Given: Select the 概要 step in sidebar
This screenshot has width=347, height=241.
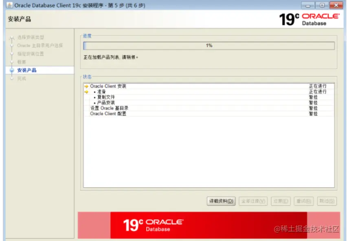Looking at the screenshot, I should (x=22, y=62).
